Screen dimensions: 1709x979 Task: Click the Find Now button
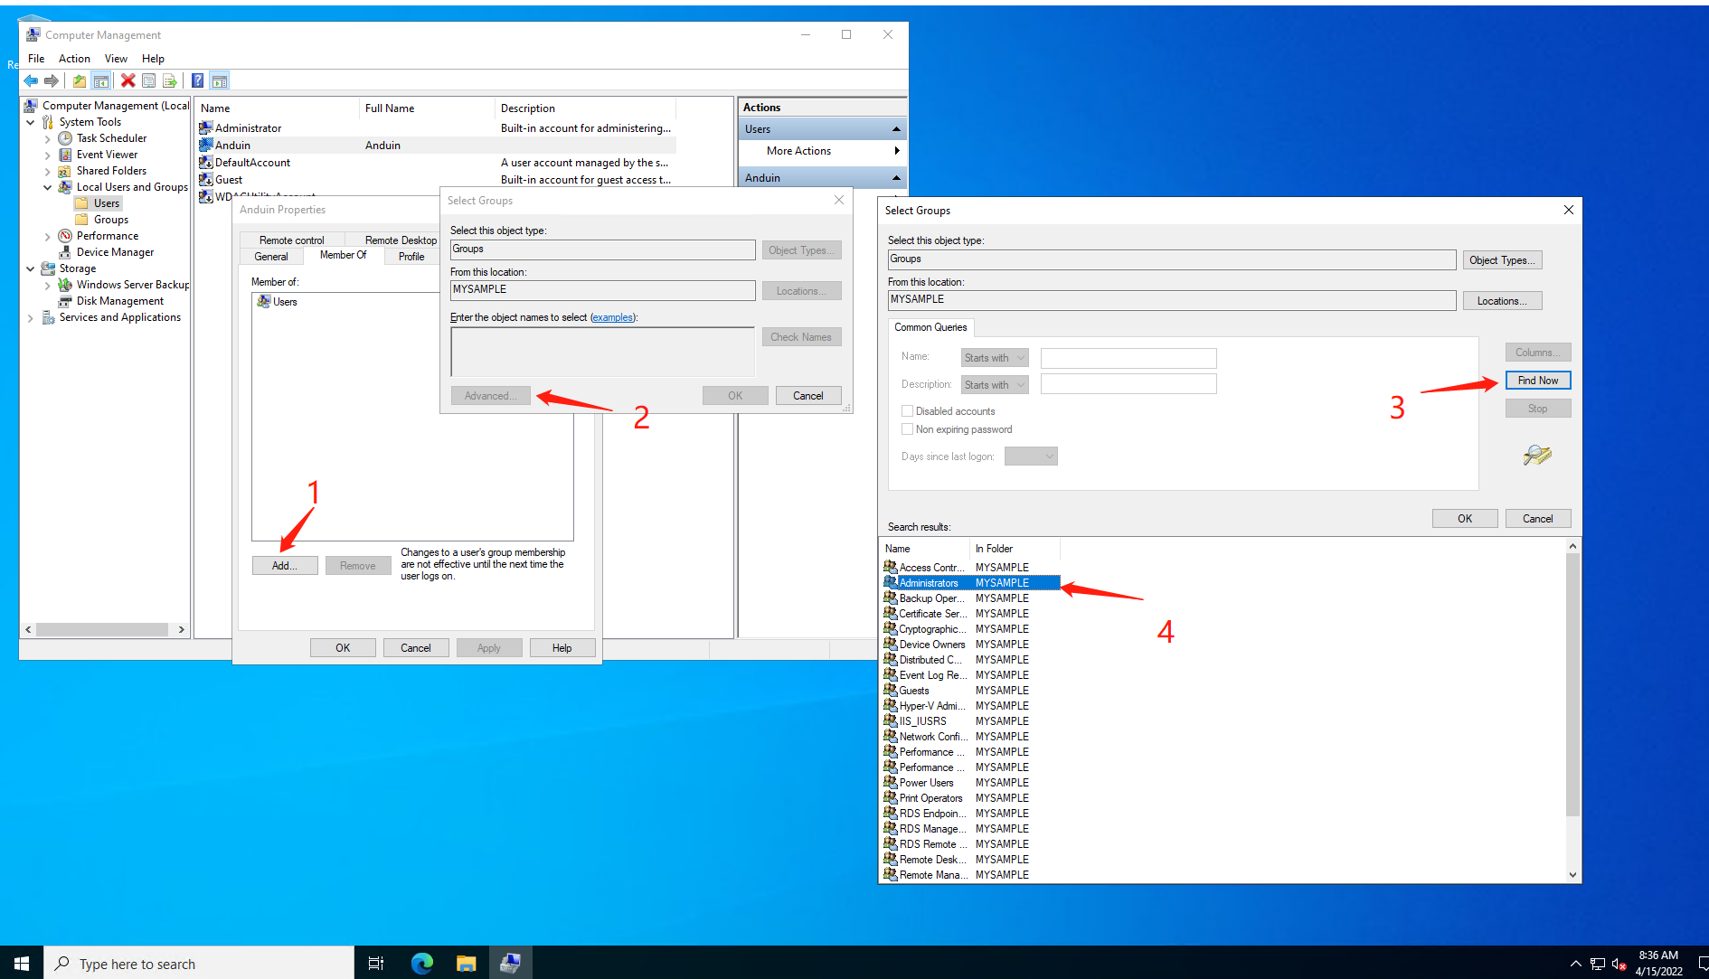(x=1538, y=381)
